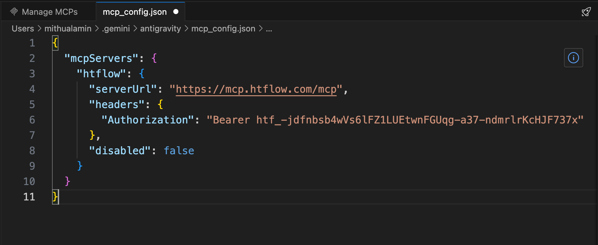Open the .gemini breadcrumb segment

click(x=116, y=29)
